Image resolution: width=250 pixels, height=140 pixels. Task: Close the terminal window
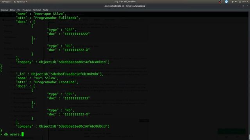click(x=248, y=6)
